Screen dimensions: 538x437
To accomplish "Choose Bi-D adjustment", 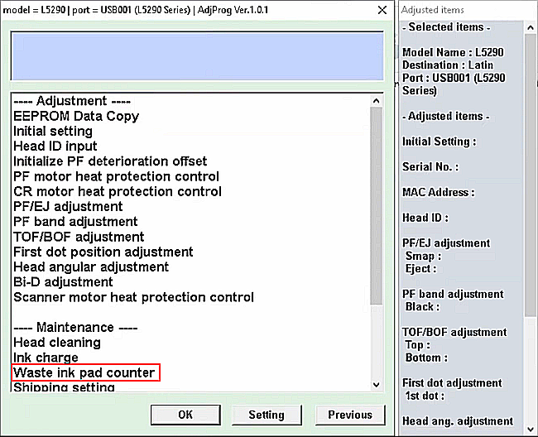I will [63, 282].
